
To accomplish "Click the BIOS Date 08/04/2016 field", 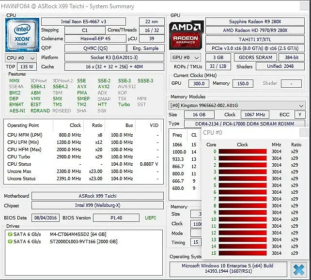I will coord(46,218).
